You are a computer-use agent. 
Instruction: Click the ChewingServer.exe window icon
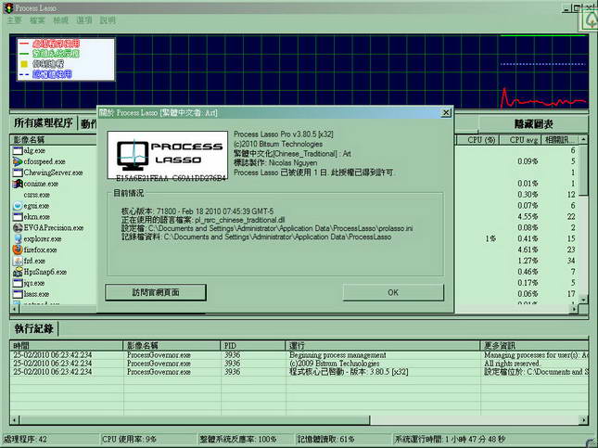18,172
